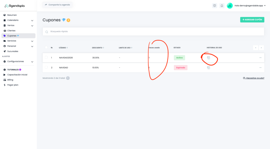The width and height of the screenshot is (270, 149).
Task: Toggle the select-all header checkbox
Action: pyautogui.click(x=46, y=48)
